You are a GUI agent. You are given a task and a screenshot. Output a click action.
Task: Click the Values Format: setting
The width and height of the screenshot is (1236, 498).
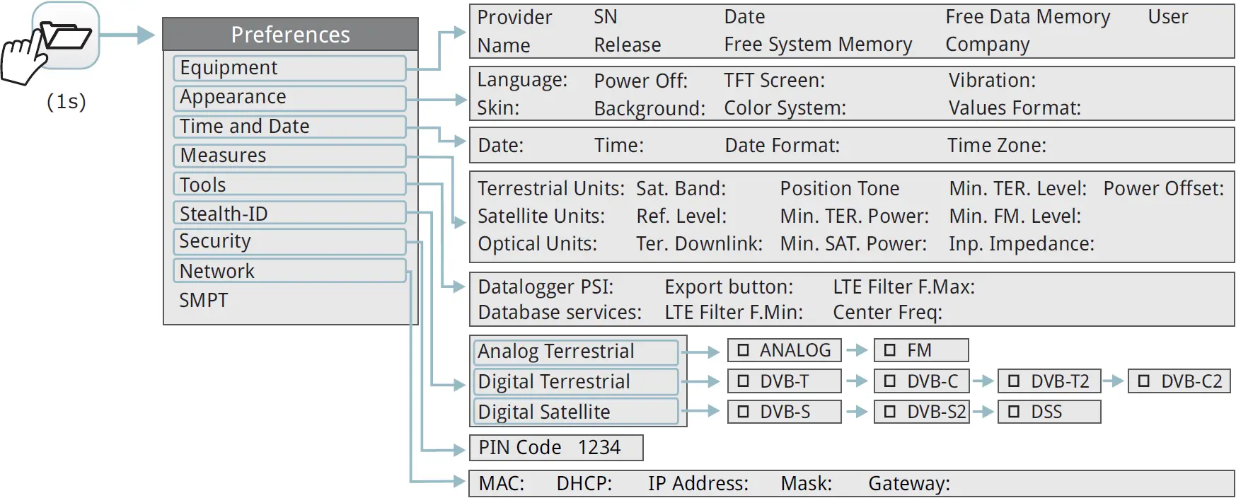[1015, 108]
